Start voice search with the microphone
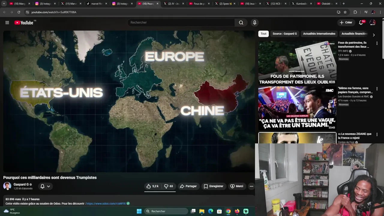384x216 pixels. point(255,22)
